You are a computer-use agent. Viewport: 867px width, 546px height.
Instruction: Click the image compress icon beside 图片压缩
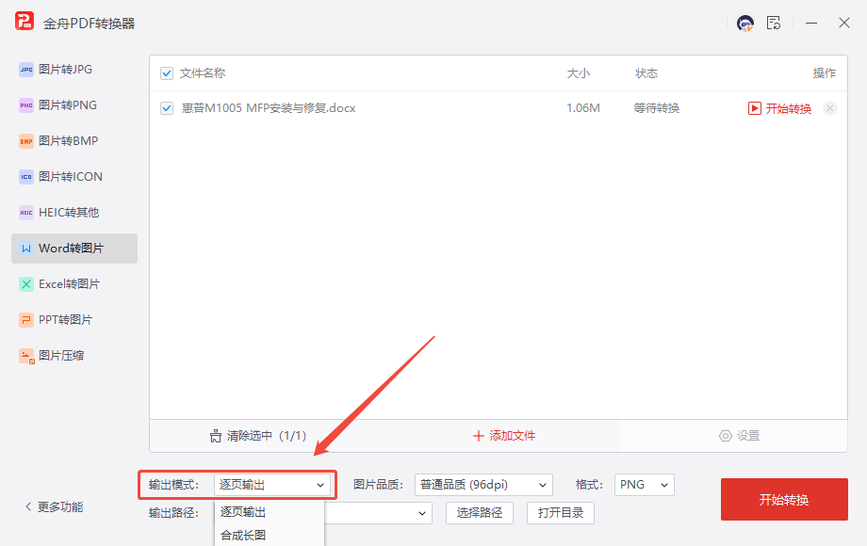26,356
